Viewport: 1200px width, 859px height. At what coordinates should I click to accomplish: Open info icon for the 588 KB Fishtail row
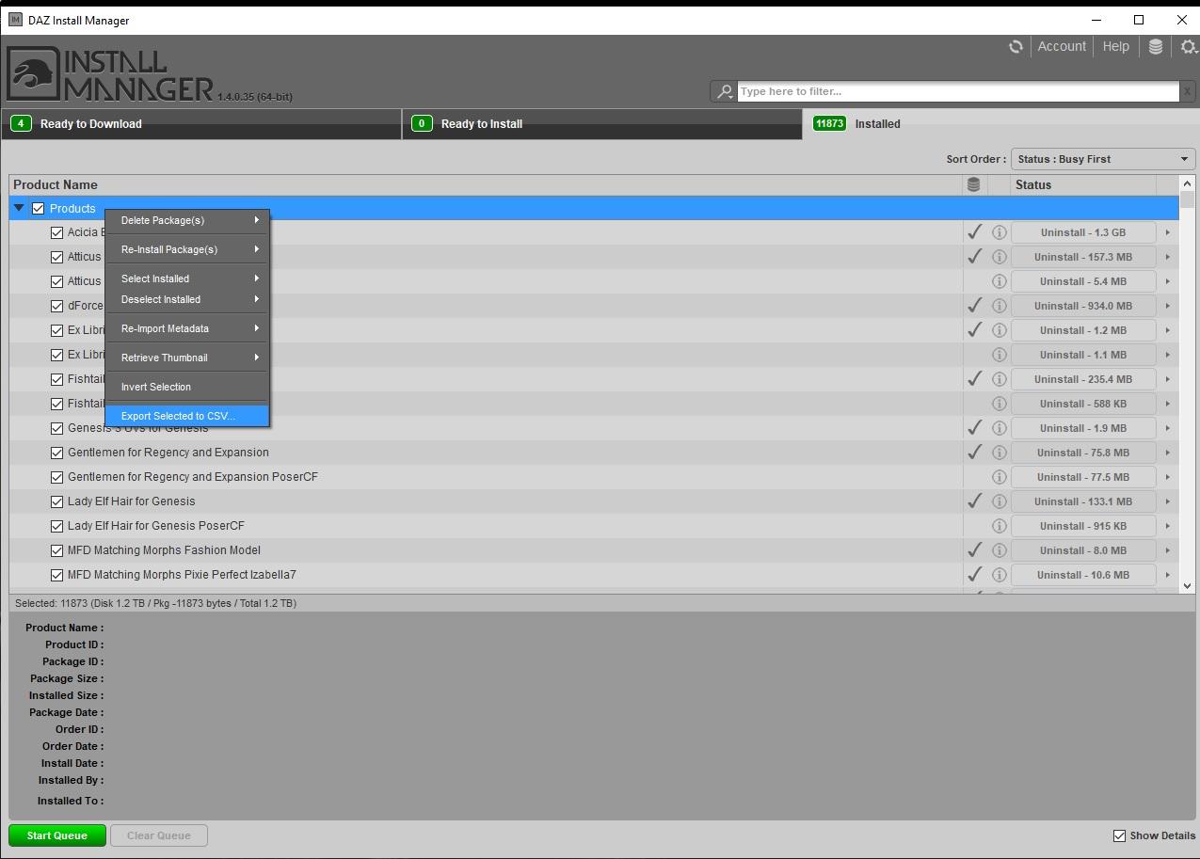1000,404
